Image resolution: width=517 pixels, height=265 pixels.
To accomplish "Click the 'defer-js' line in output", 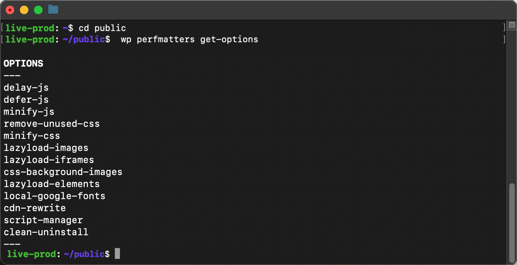I will (26, 100).
